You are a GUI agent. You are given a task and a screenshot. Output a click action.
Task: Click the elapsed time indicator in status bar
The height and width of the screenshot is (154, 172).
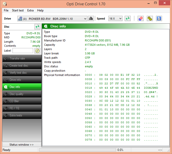[160, 150]
